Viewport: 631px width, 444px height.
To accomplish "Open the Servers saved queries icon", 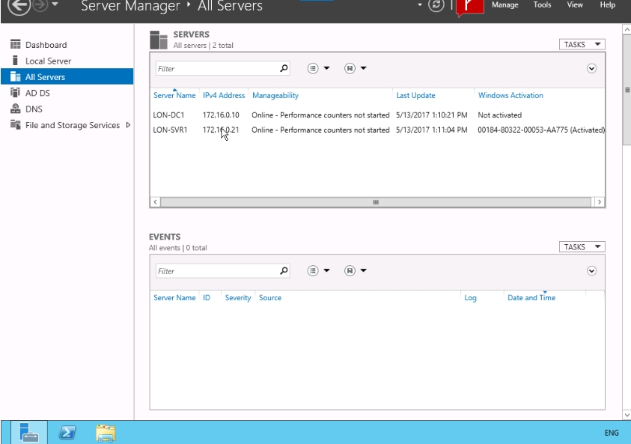I will (x=350, y=68).
